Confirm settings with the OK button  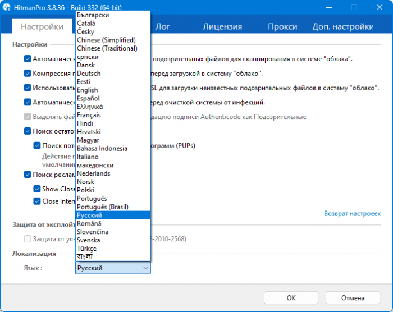click(x=291, y=298)
